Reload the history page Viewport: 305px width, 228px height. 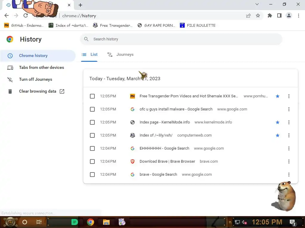click(x=26, y=15)
